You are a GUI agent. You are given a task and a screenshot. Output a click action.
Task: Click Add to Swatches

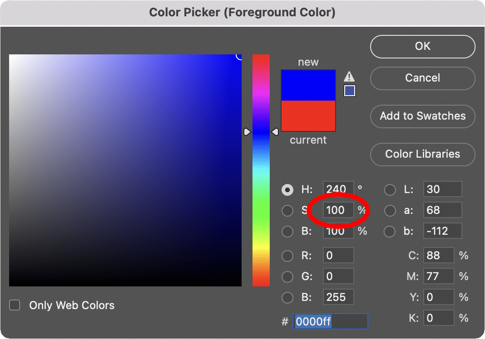(x=422, y=116)
